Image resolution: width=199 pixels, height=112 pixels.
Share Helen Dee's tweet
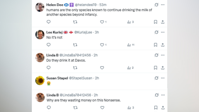163,22
